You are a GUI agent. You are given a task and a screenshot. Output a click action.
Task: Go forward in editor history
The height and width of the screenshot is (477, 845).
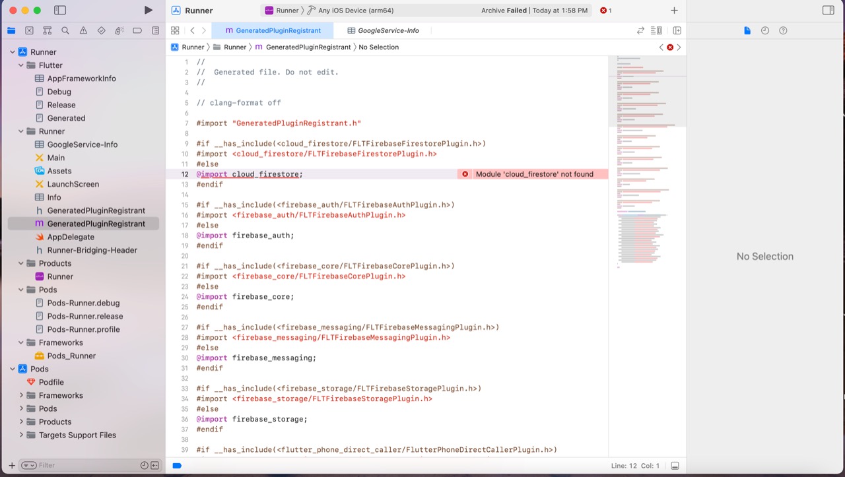click(204, 30)
